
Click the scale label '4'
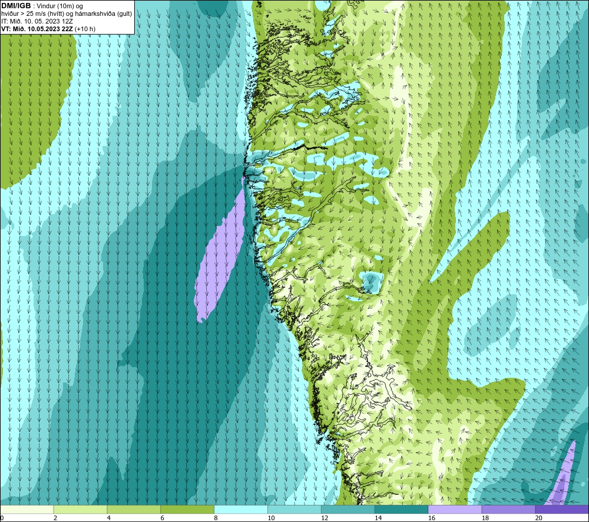pos(109,518)
